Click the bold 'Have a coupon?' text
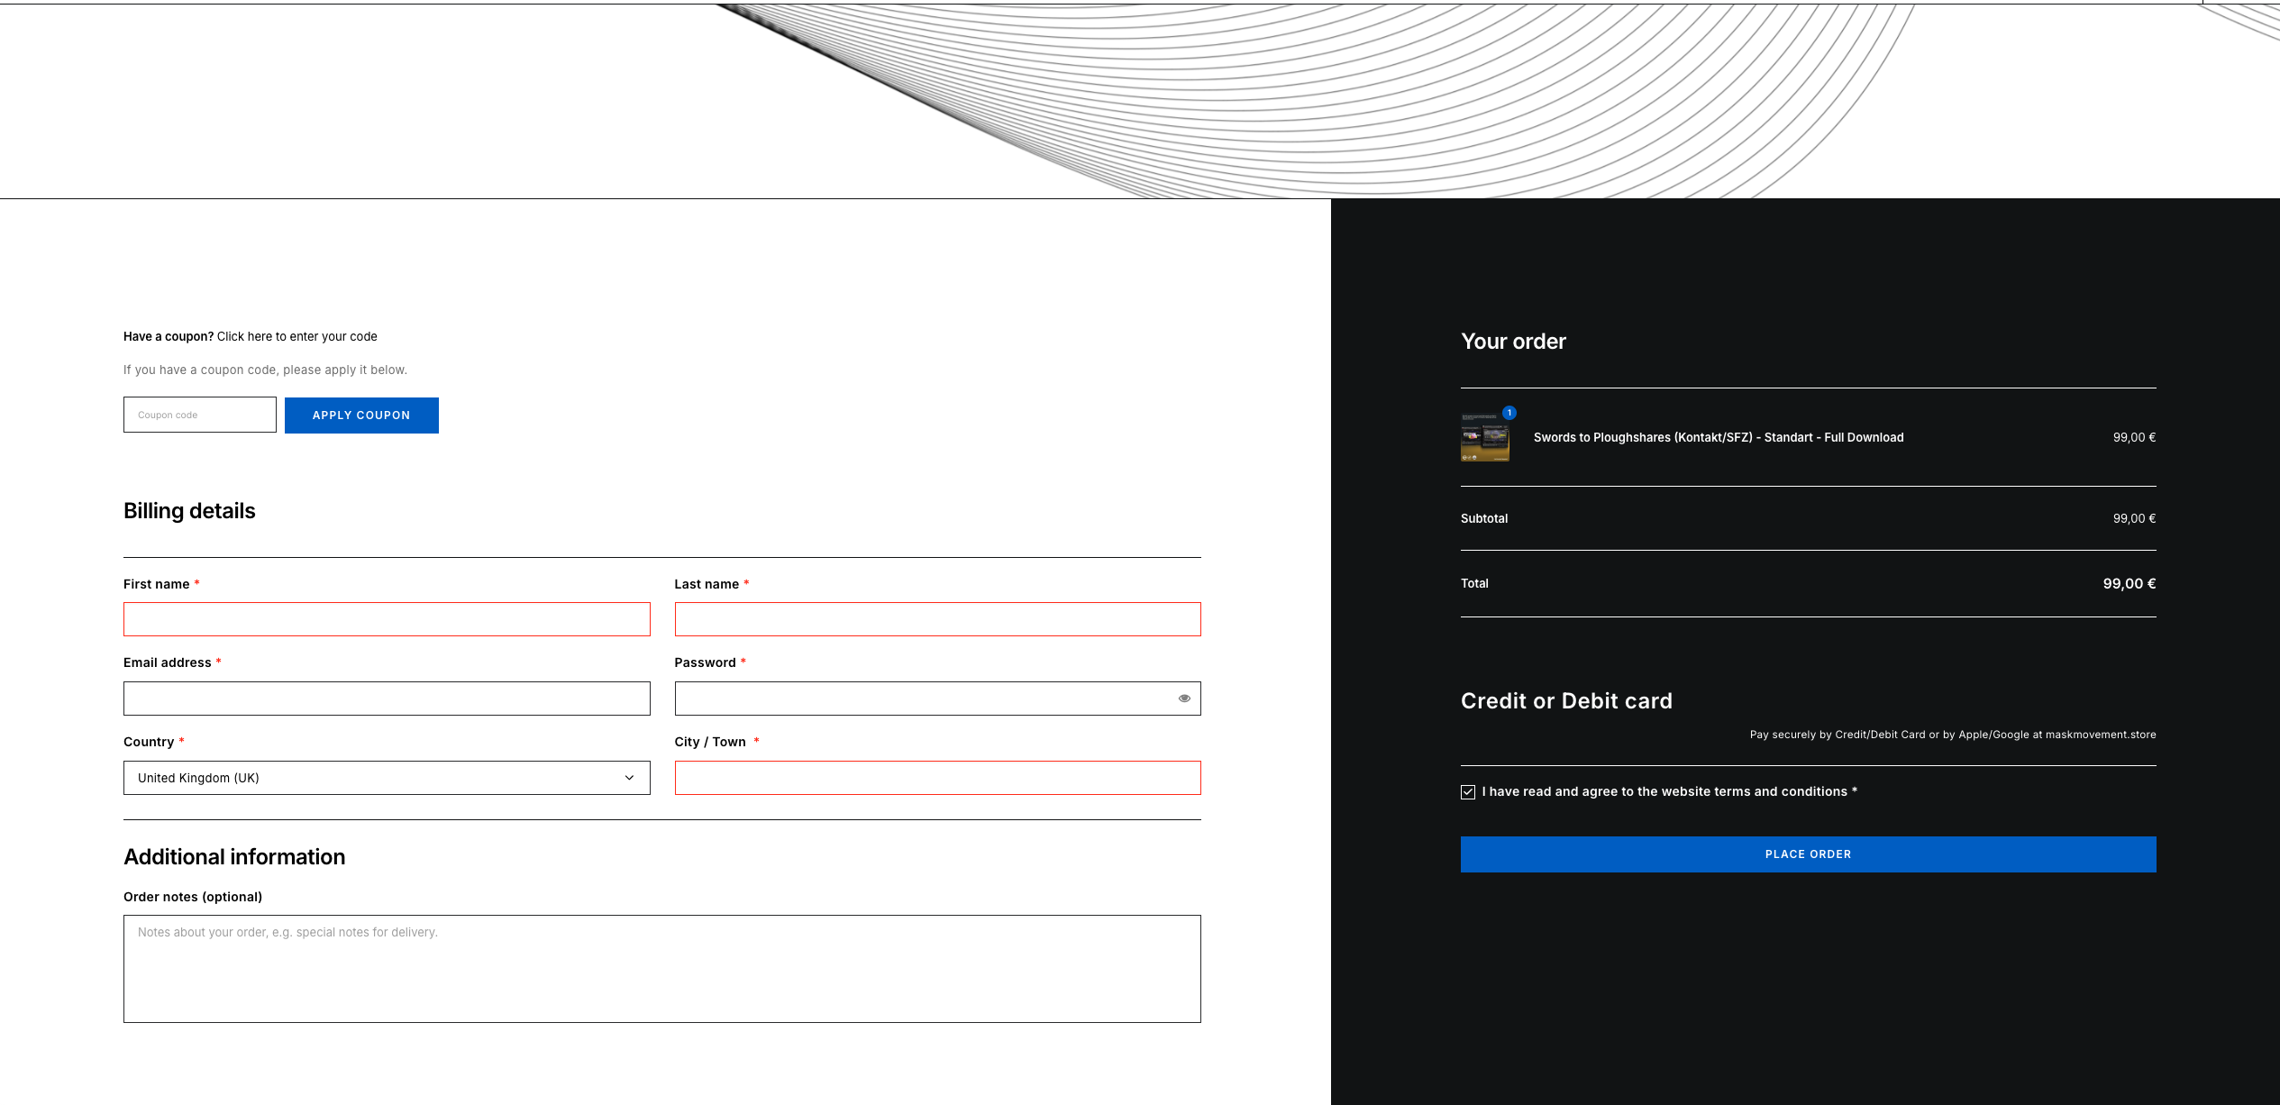This screenshot has width=2280, height=1105. [x=169, y=336]
